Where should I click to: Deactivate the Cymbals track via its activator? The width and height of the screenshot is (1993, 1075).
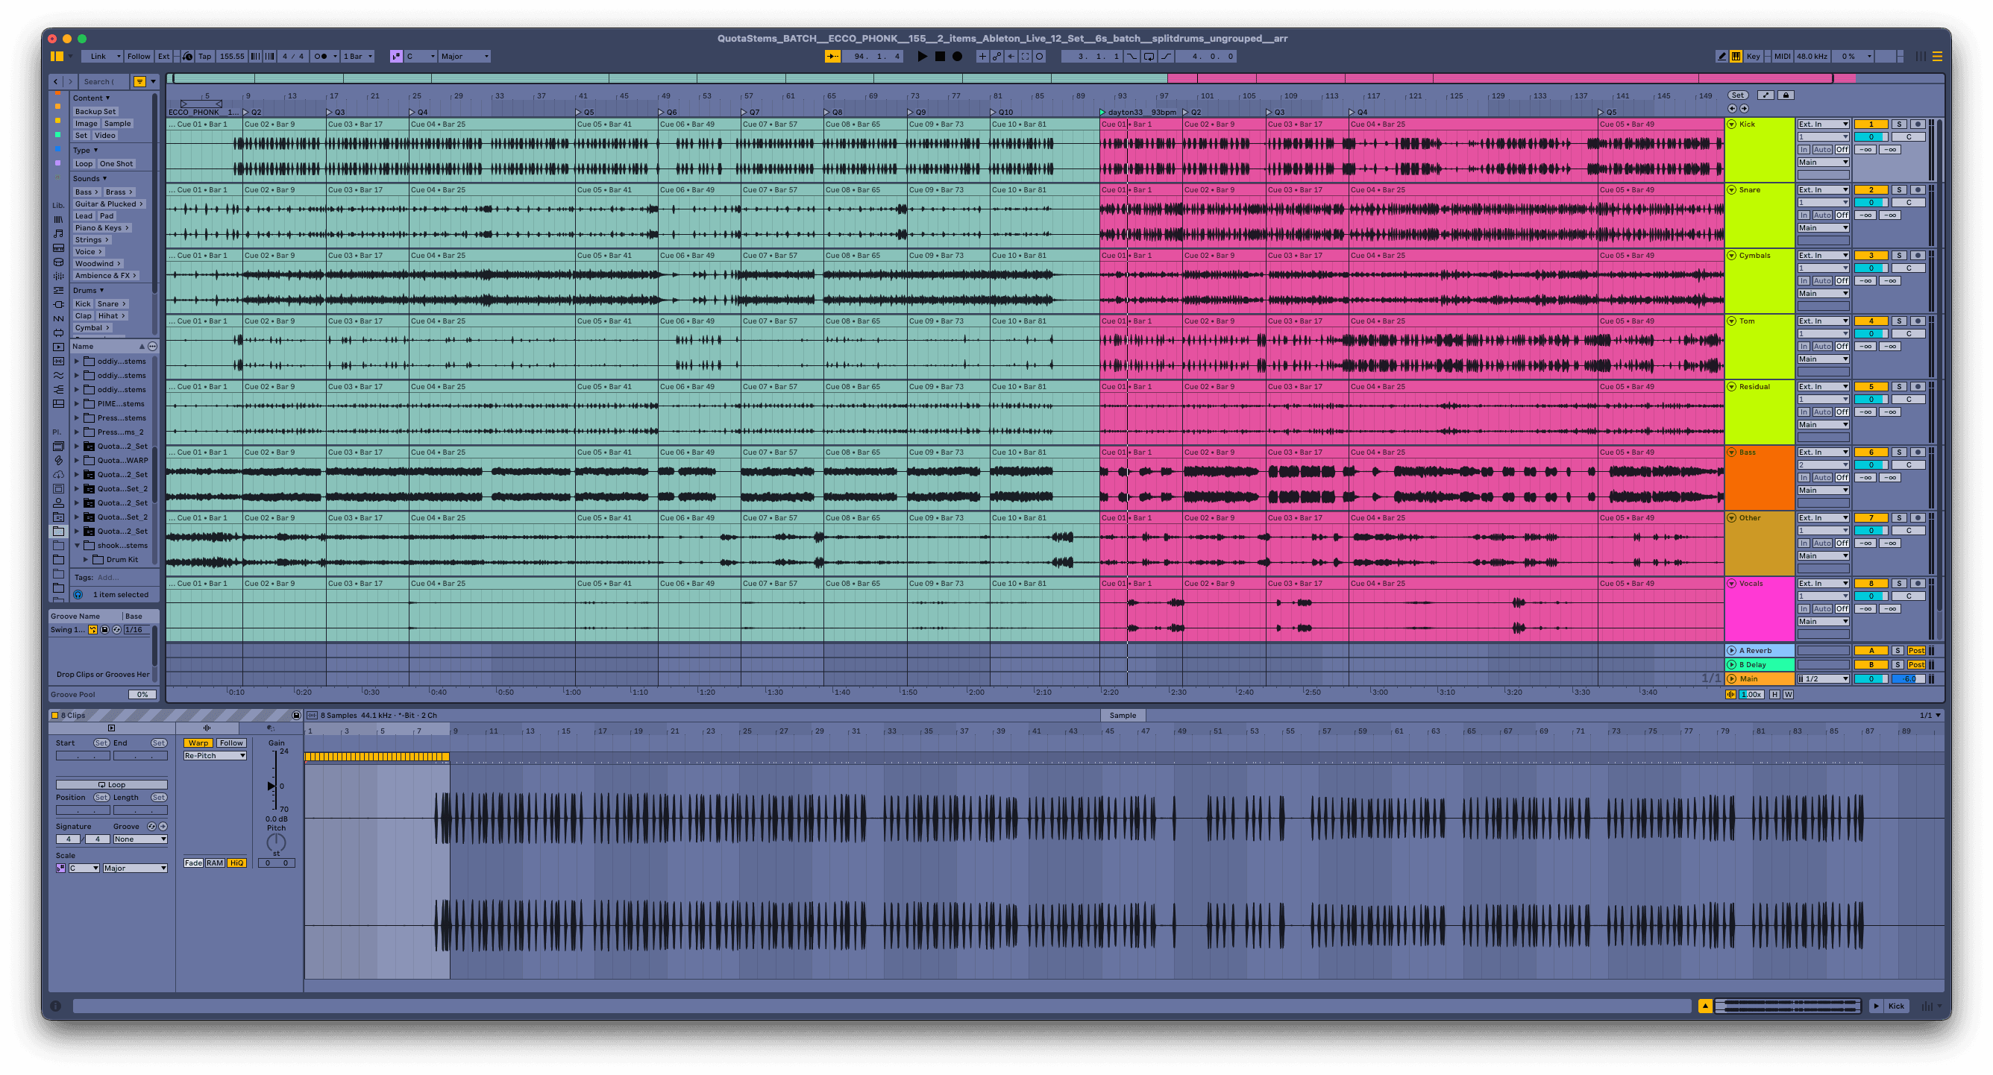click(x=1871, y=256)
